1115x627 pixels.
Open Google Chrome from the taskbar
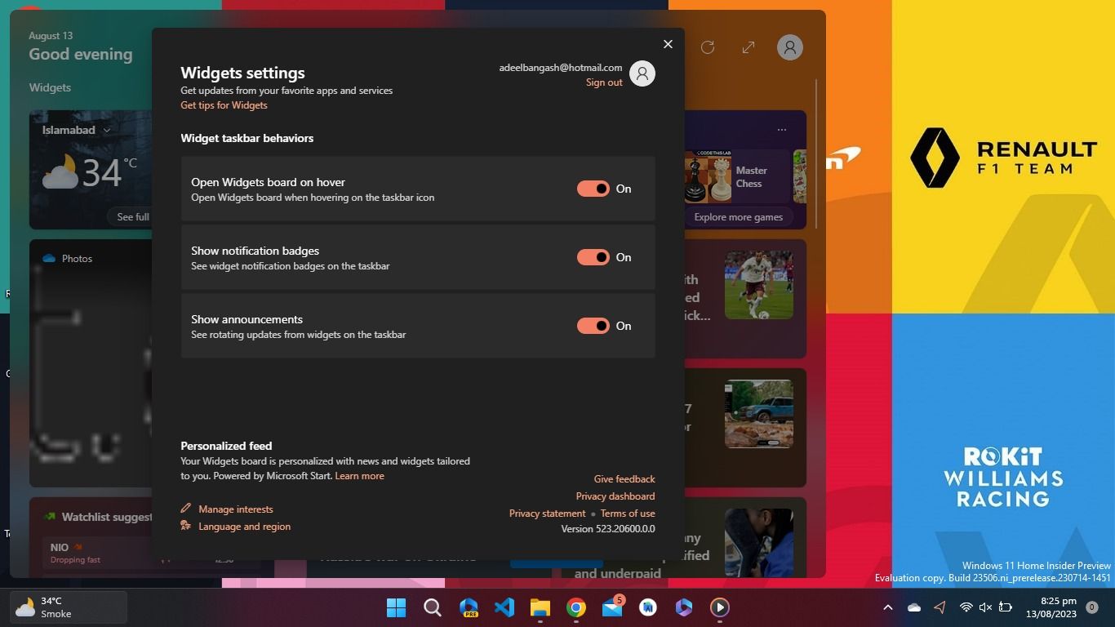pyautogui.click(x=576, y=607)
